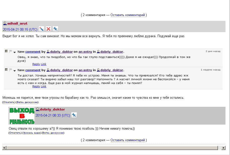This screenshot has width=230, height=155.
Task: Click the '2 дня назад' timestamp text
Action: tap(213, 51)
